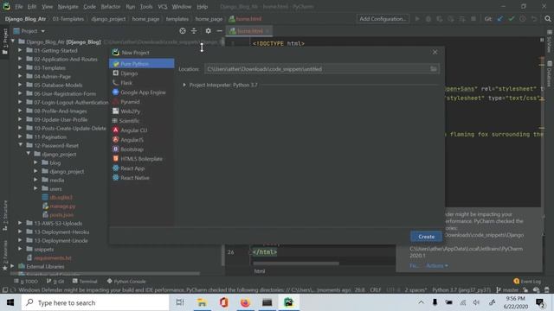Click Git update project arrow

click(500, 19)
